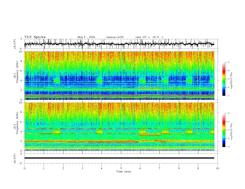Click the "Time (min)" x-axis label
This screenshot has height=189, width=245.
[124, 171]
